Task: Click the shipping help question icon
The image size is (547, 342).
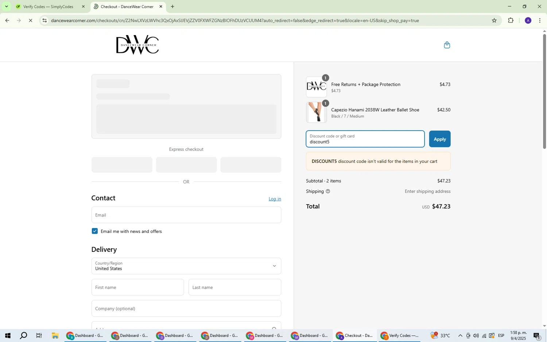Action: pos(327,191)
